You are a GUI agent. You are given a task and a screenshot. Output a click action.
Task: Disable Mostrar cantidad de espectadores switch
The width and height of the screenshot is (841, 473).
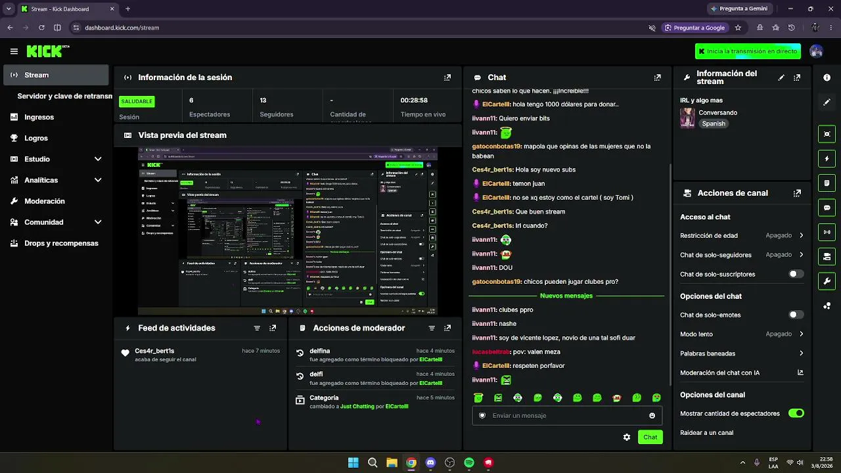[x=796, y=413]
